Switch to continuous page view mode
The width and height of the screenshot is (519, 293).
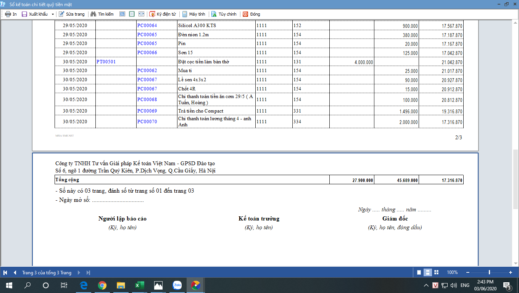[x=428, y=272]
